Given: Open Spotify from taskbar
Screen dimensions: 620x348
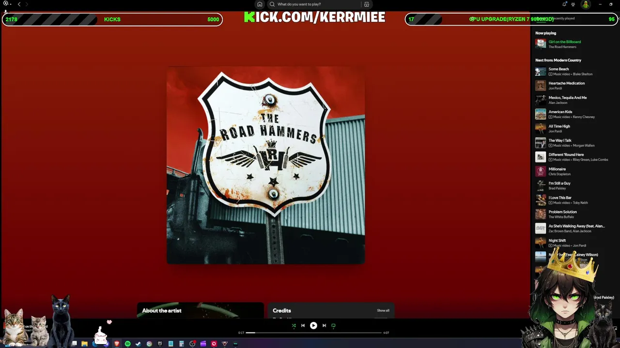Looking at the screenshot, I should [x=127, y=344].
